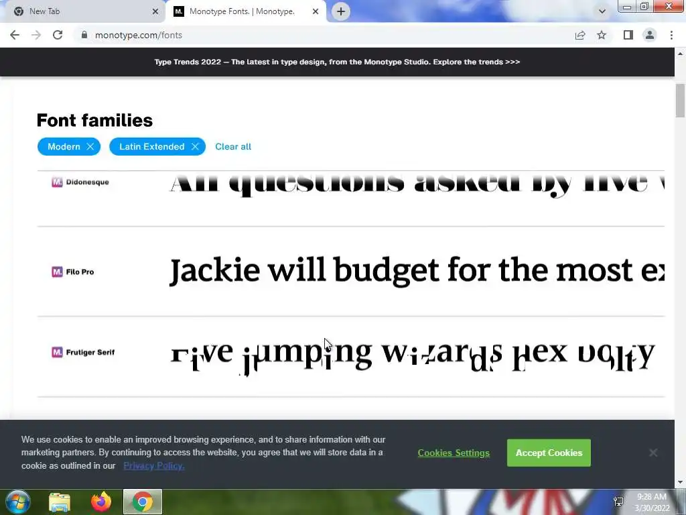686x515 pixels.
Task: Click the Monotype logo beside Didonesque
Action: (58, 182)
